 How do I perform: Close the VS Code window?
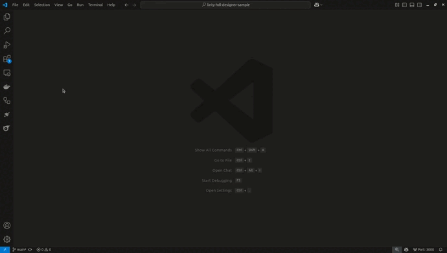coord(443,5)
